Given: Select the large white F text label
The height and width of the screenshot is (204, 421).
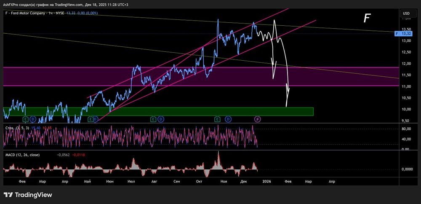Looking at the screenshot, I should tap(367, 18).
